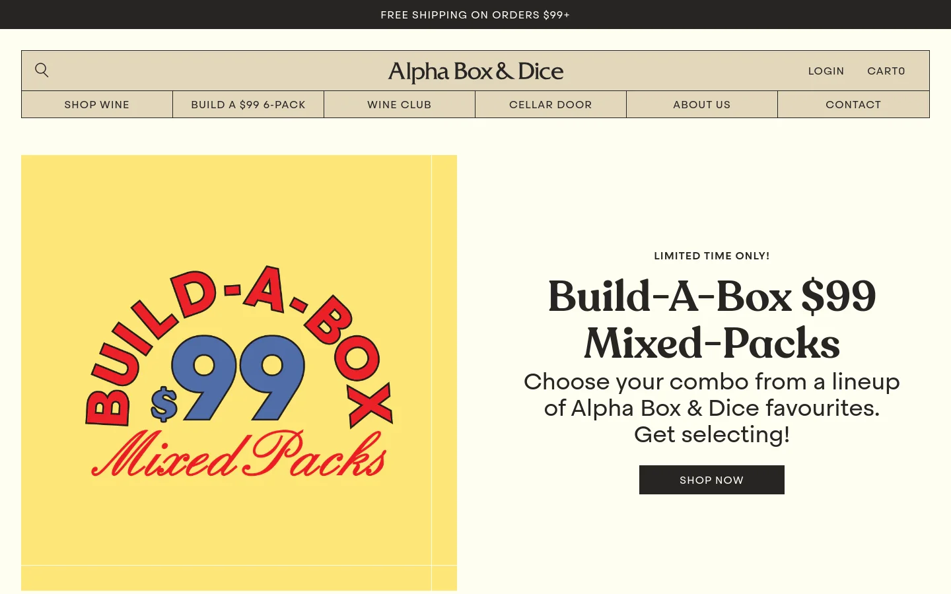
Task: Click the 'Choose your combo' description text
Action: click(x=712, y=408)
